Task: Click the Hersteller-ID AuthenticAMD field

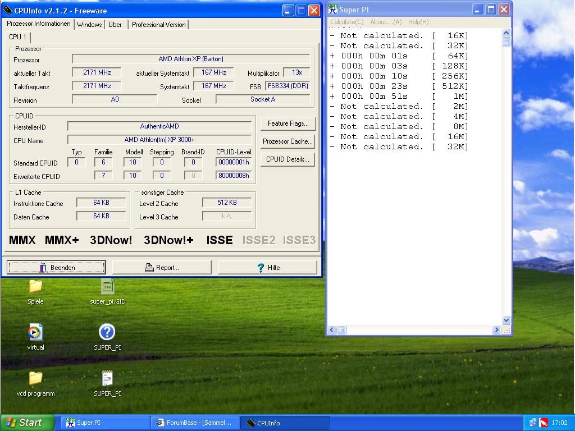Action: pos(159,126)
